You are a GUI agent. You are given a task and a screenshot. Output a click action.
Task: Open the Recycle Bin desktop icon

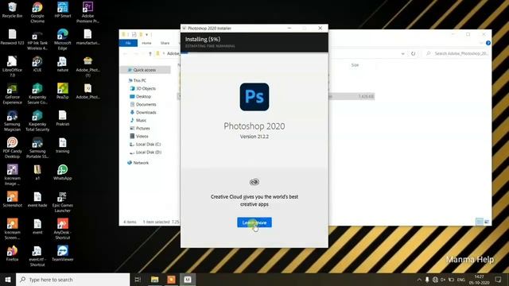[x=13, y=10]
